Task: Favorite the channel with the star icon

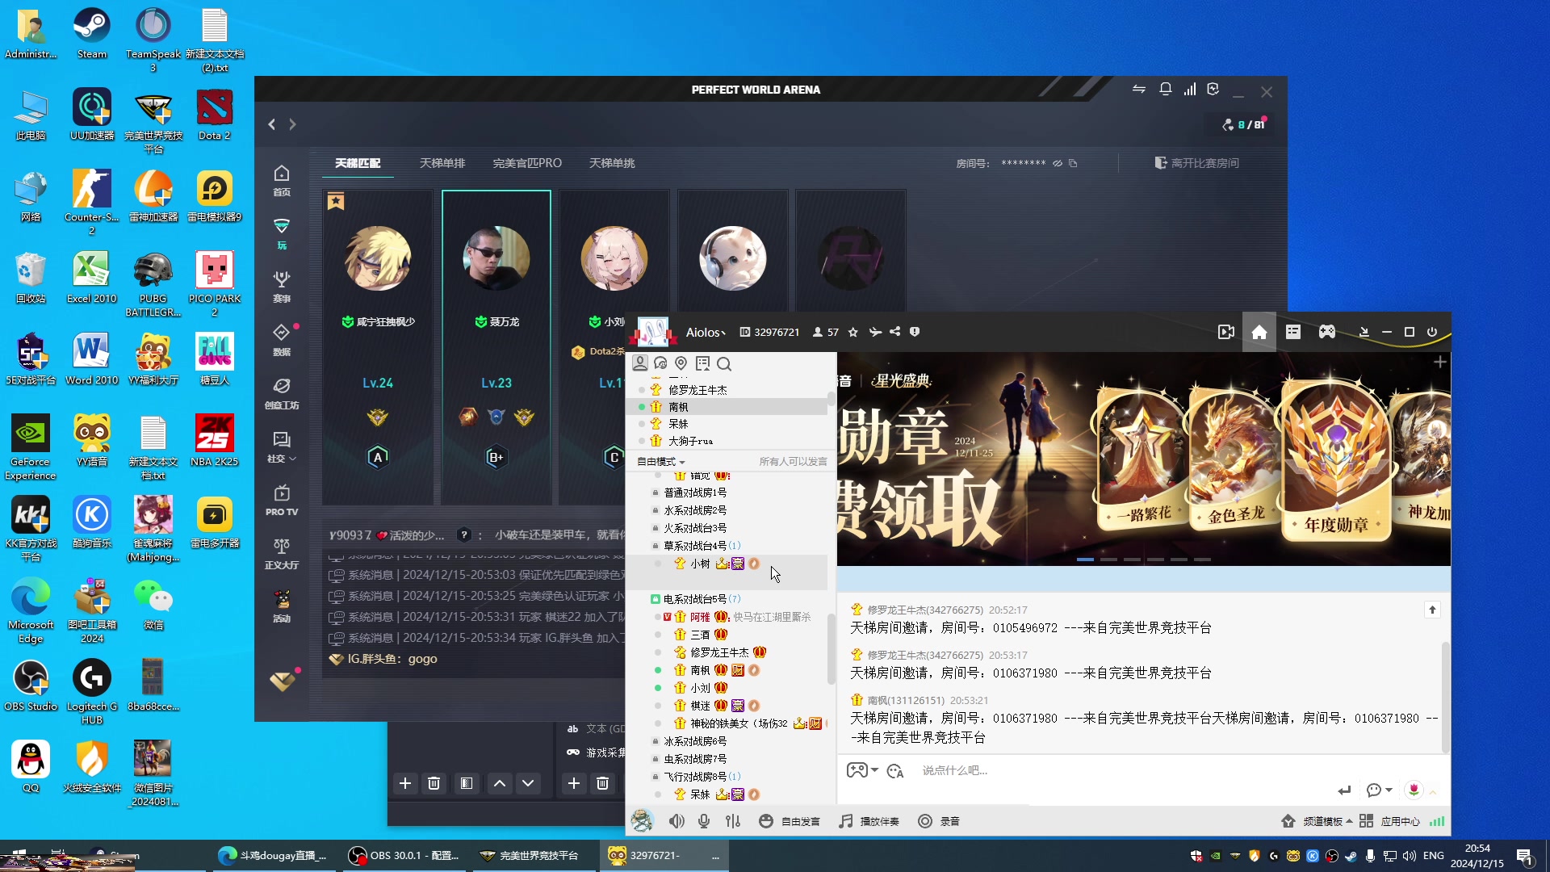Action: tap(852, 332)
